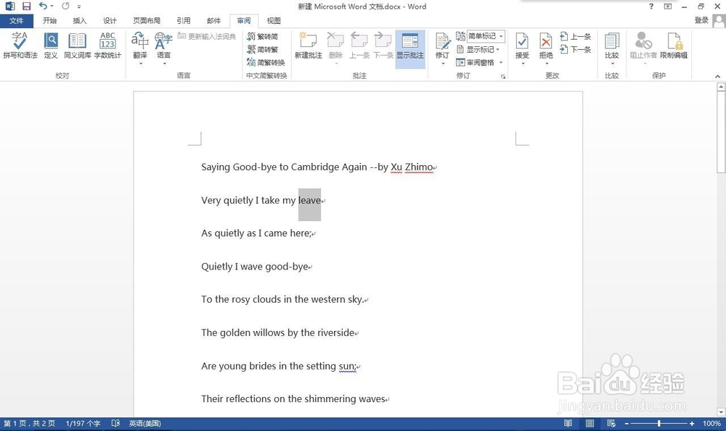Open the Thesaurus (同义词库)

78,45
